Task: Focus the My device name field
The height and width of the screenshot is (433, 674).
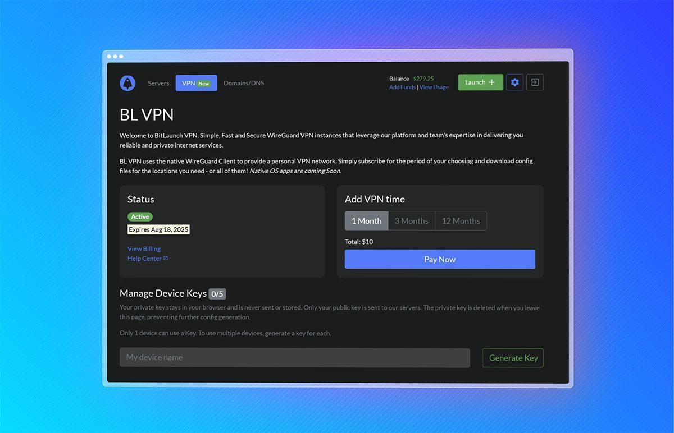Action: (x=294, y=357)
